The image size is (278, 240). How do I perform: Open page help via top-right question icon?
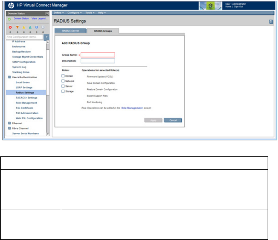[x=271, y=22]
